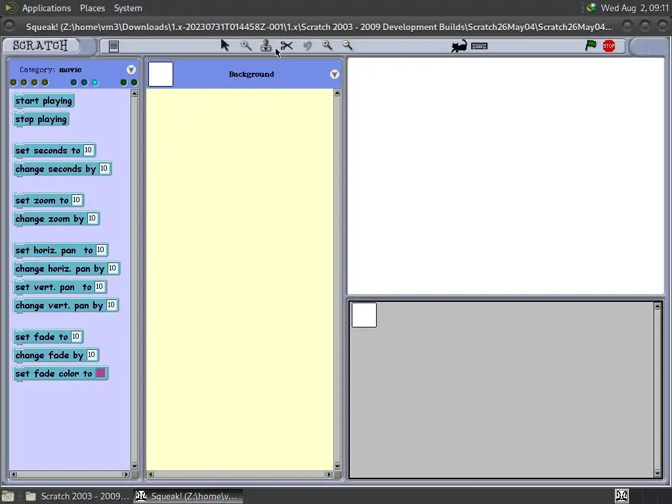Click the 'change horiz. pan by' block
672x504 pixels.
[66, 268]
